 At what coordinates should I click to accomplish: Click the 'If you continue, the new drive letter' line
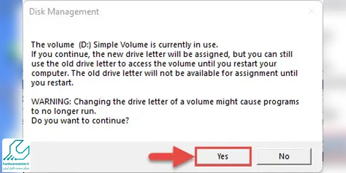[x=162, y=54]
